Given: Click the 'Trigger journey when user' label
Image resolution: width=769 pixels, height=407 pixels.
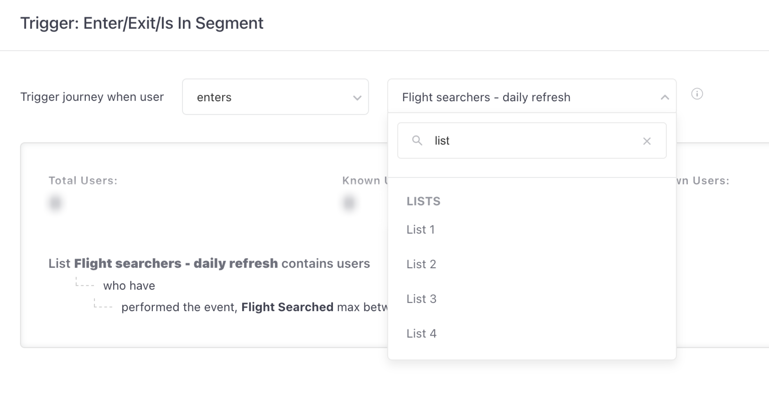Looking at the screenshot, I should tap(92, 97).
